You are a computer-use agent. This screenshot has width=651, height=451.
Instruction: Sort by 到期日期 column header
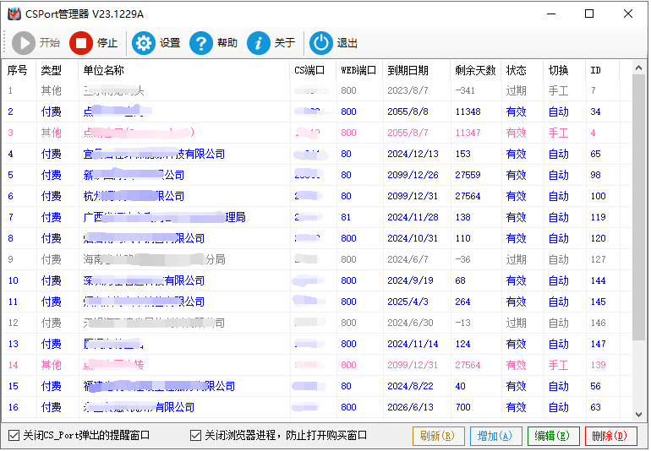(x=408, y=70)
